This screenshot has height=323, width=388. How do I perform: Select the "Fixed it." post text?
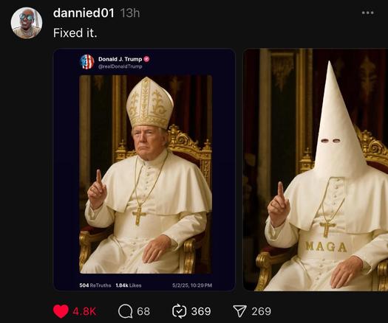pyautogui.click(x=75, y=33)
